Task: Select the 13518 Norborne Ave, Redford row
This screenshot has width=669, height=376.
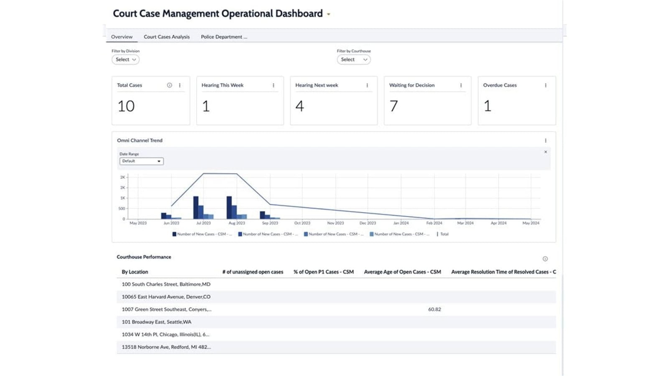Action: pyautogui.click(x=336, y=347)
